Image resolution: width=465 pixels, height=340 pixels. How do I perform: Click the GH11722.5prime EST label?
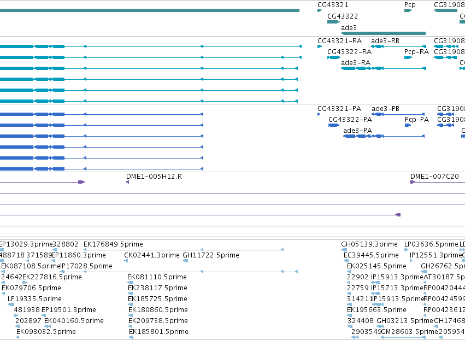click(211, 255)
